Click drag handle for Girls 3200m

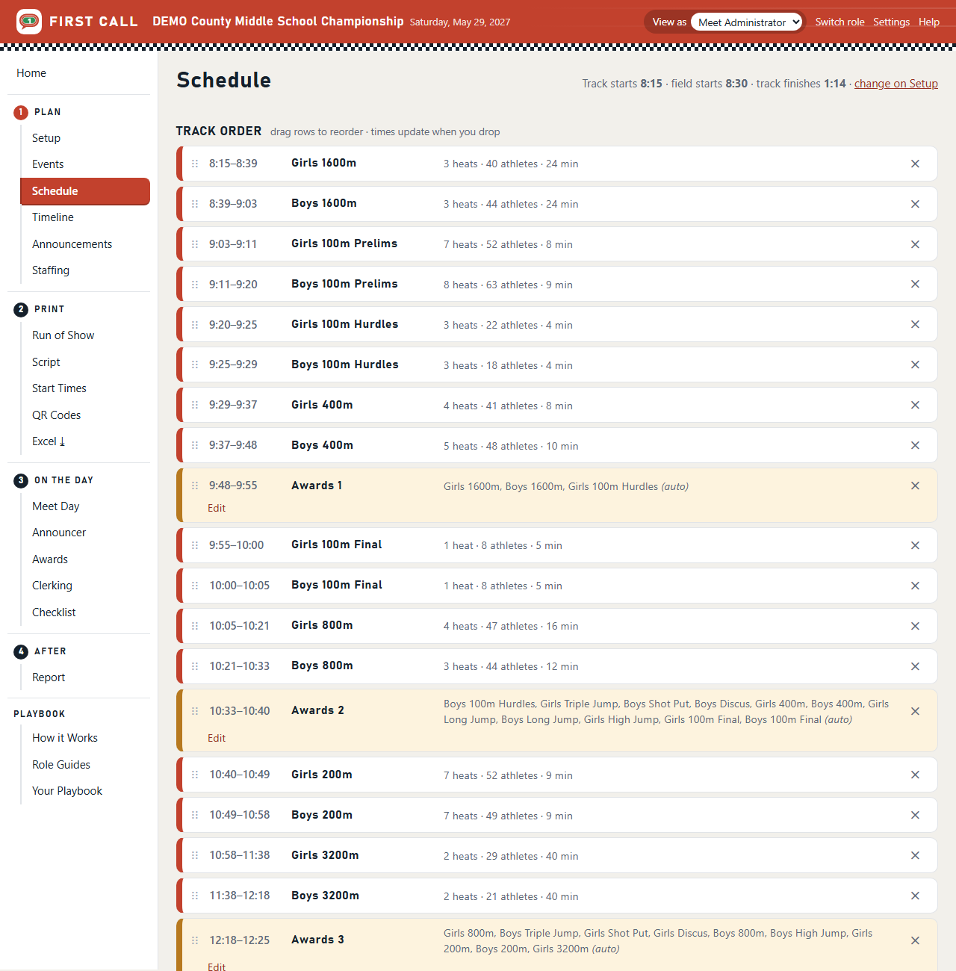[x=195, y=855]
